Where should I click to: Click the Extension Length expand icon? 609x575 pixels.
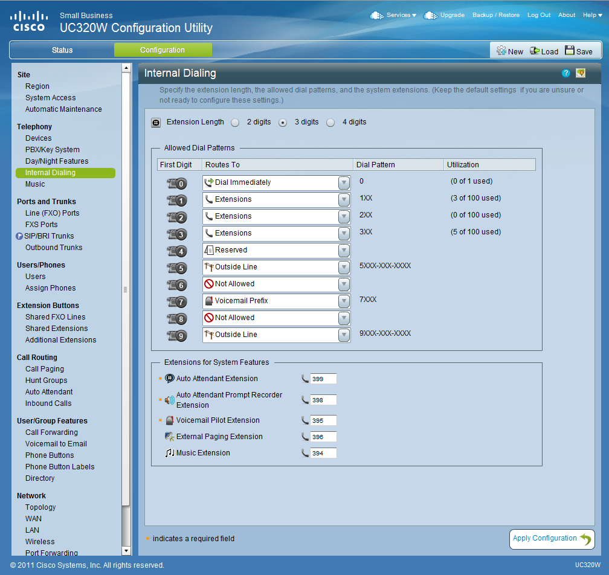(x=156, y=122)
